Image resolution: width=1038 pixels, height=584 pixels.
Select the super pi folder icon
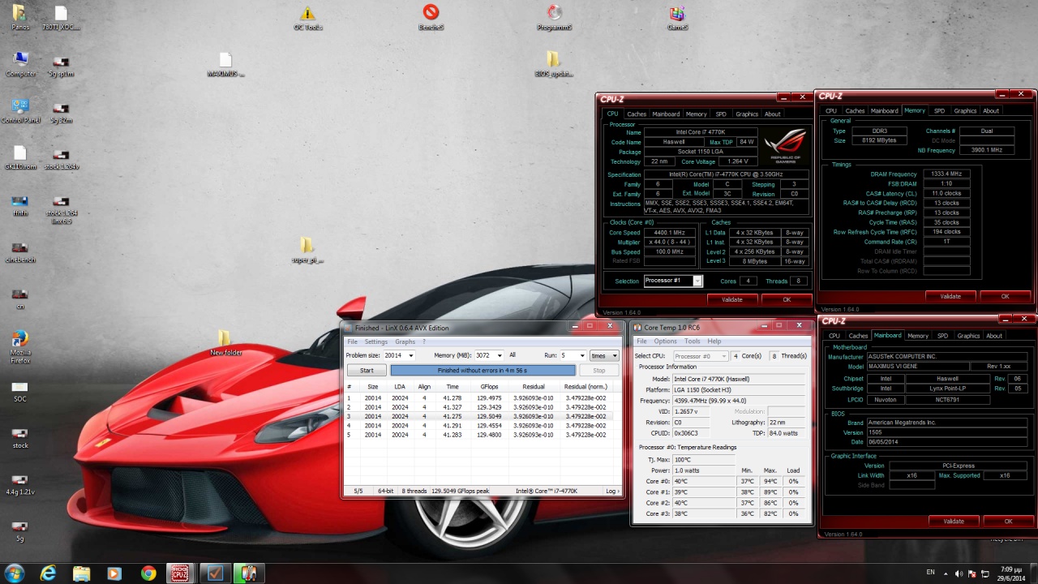[307, 250]
